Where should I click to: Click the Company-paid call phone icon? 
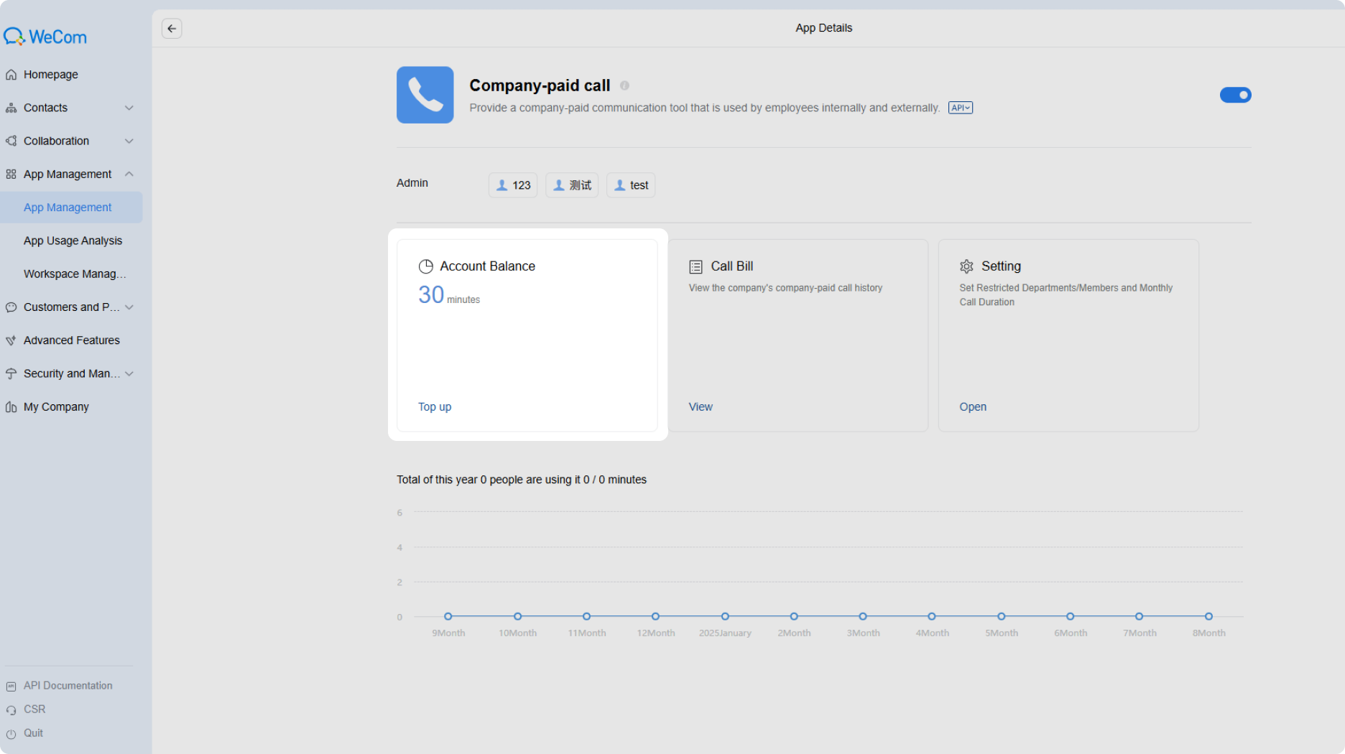coord(425,95)
